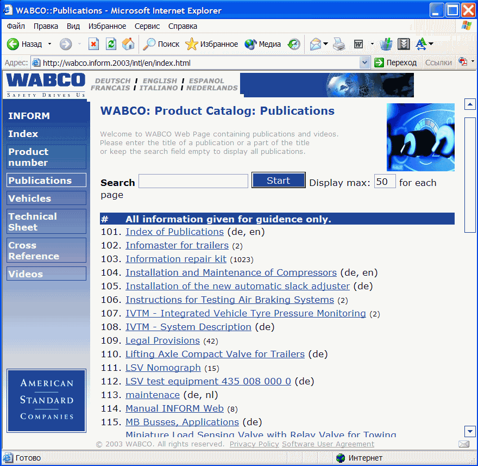Click the Back arrow icon

pos(13,44)
